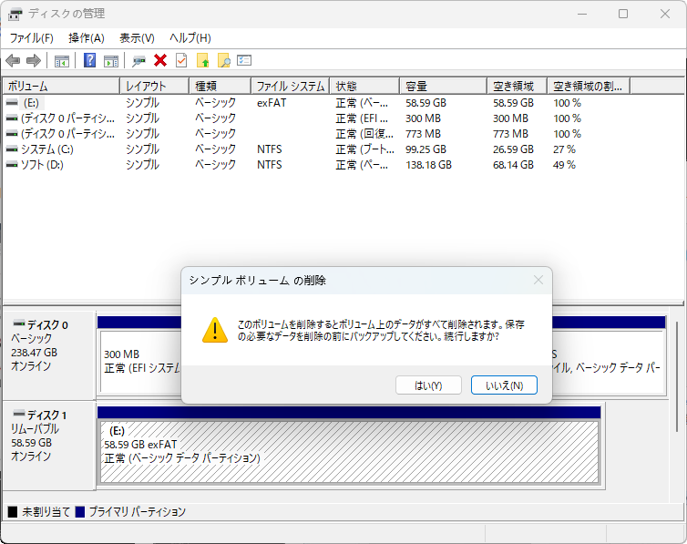The width and height of the screenshot is (687, 544).
Task: Open the ファイル(F) menu
Action: tap(31, 38)
